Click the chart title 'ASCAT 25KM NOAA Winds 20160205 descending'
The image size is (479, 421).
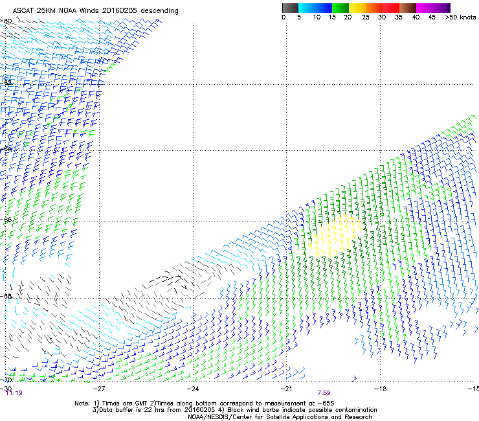coord(95,11)
